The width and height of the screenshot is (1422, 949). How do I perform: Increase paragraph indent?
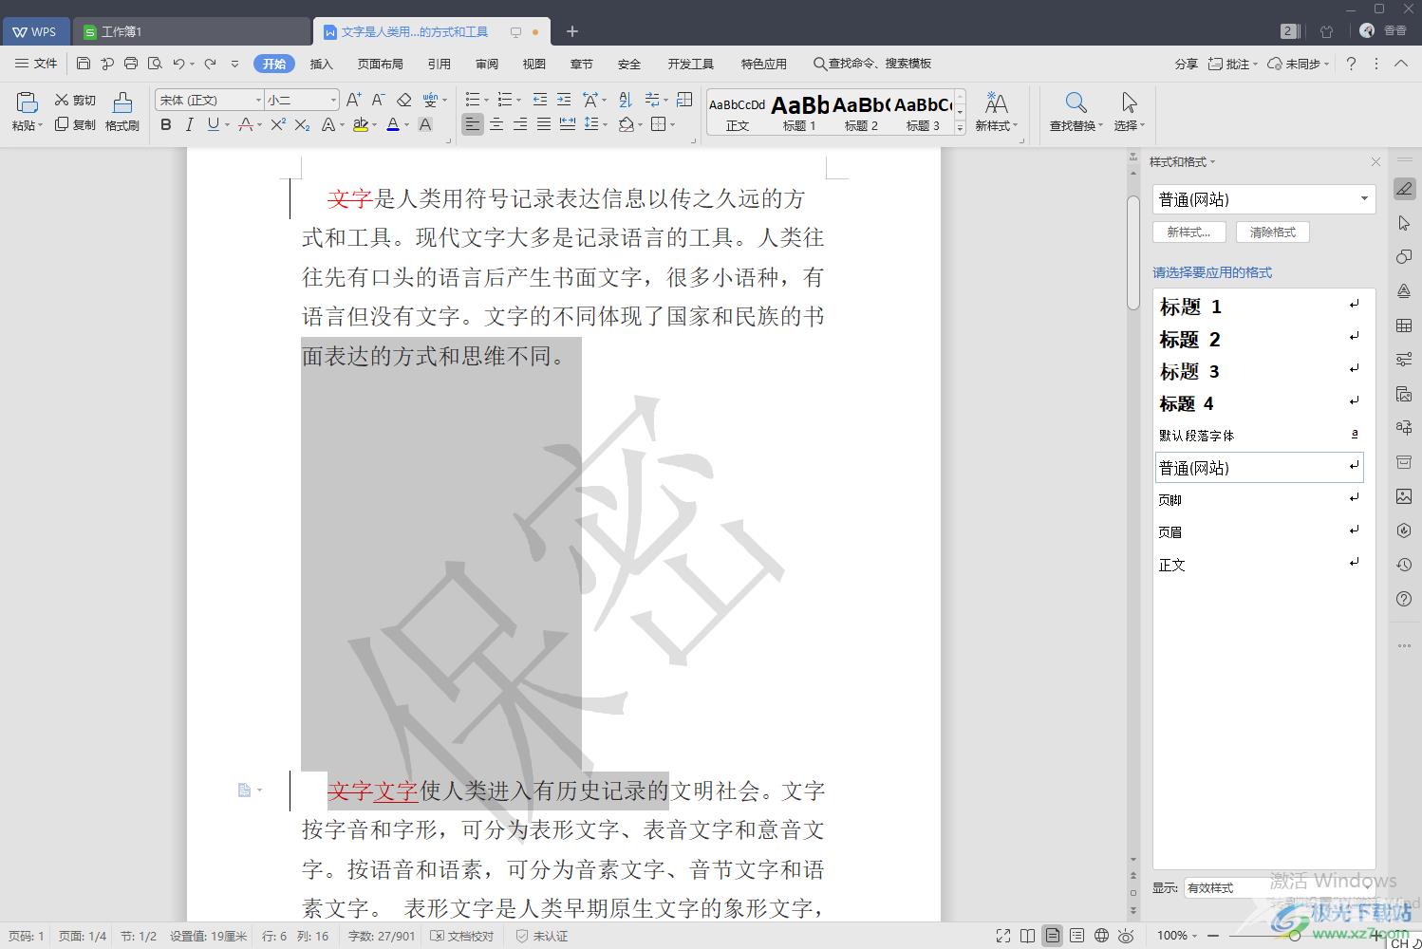coord(564,100)
